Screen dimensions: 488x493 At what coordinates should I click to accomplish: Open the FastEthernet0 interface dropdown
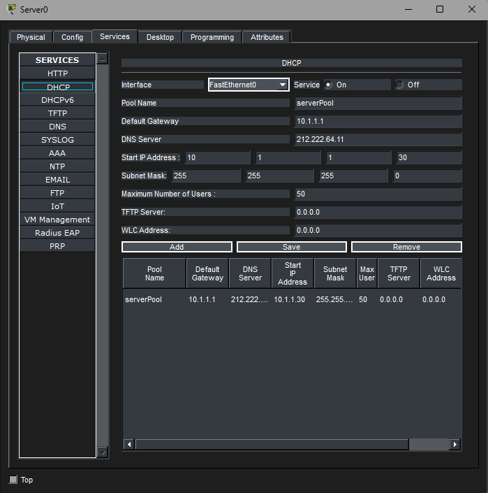(x=249, y=85)
